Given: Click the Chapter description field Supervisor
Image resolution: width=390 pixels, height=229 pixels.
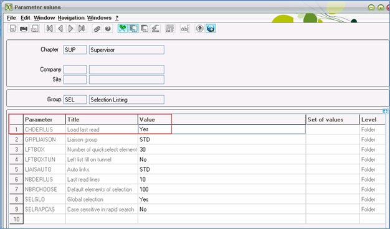Looking at the screenshot, I should [126, 50].
